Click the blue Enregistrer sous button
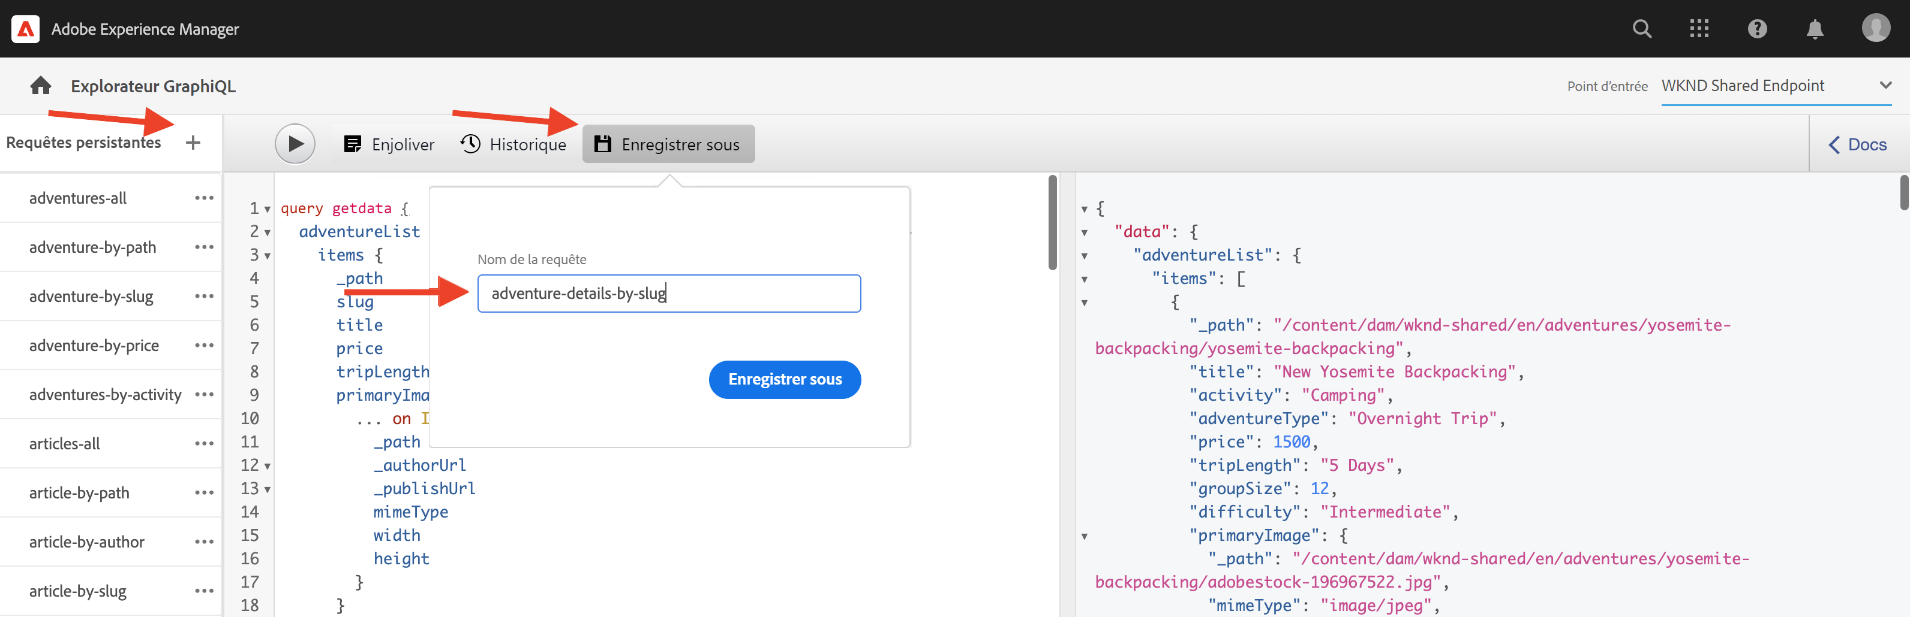 [785, 379]
